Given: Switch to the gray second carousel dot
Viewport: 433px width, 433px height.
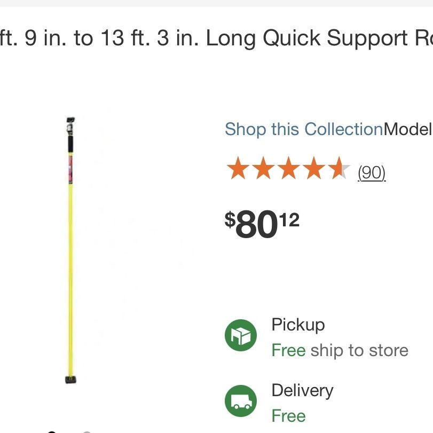Looking at the screenshot, I should pyautogui.click(x=86, y=432).
